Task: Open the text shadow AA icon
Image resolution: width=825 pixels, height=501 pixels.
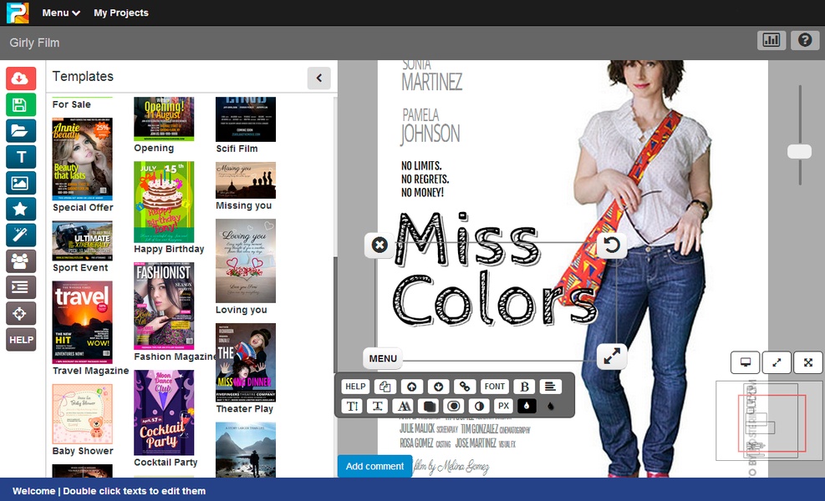Action: pos(404,406)
